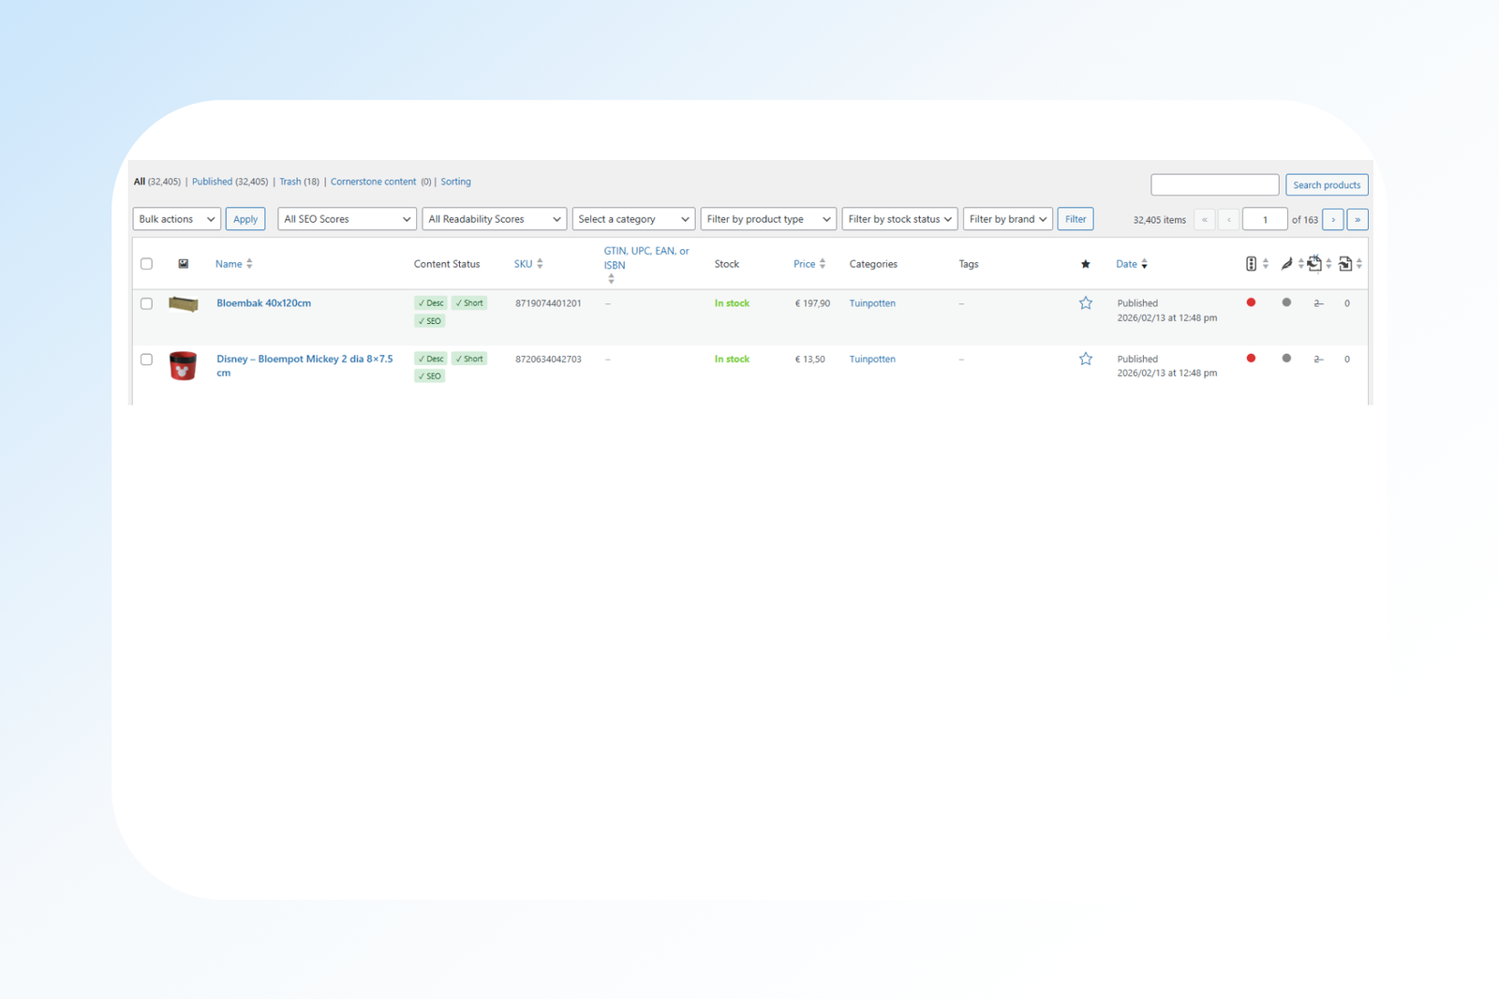Click the red SEO score dot for Bloembak
This screenshot has height=999, width=1499.
pyautogui.click(x=1251, y=302)
